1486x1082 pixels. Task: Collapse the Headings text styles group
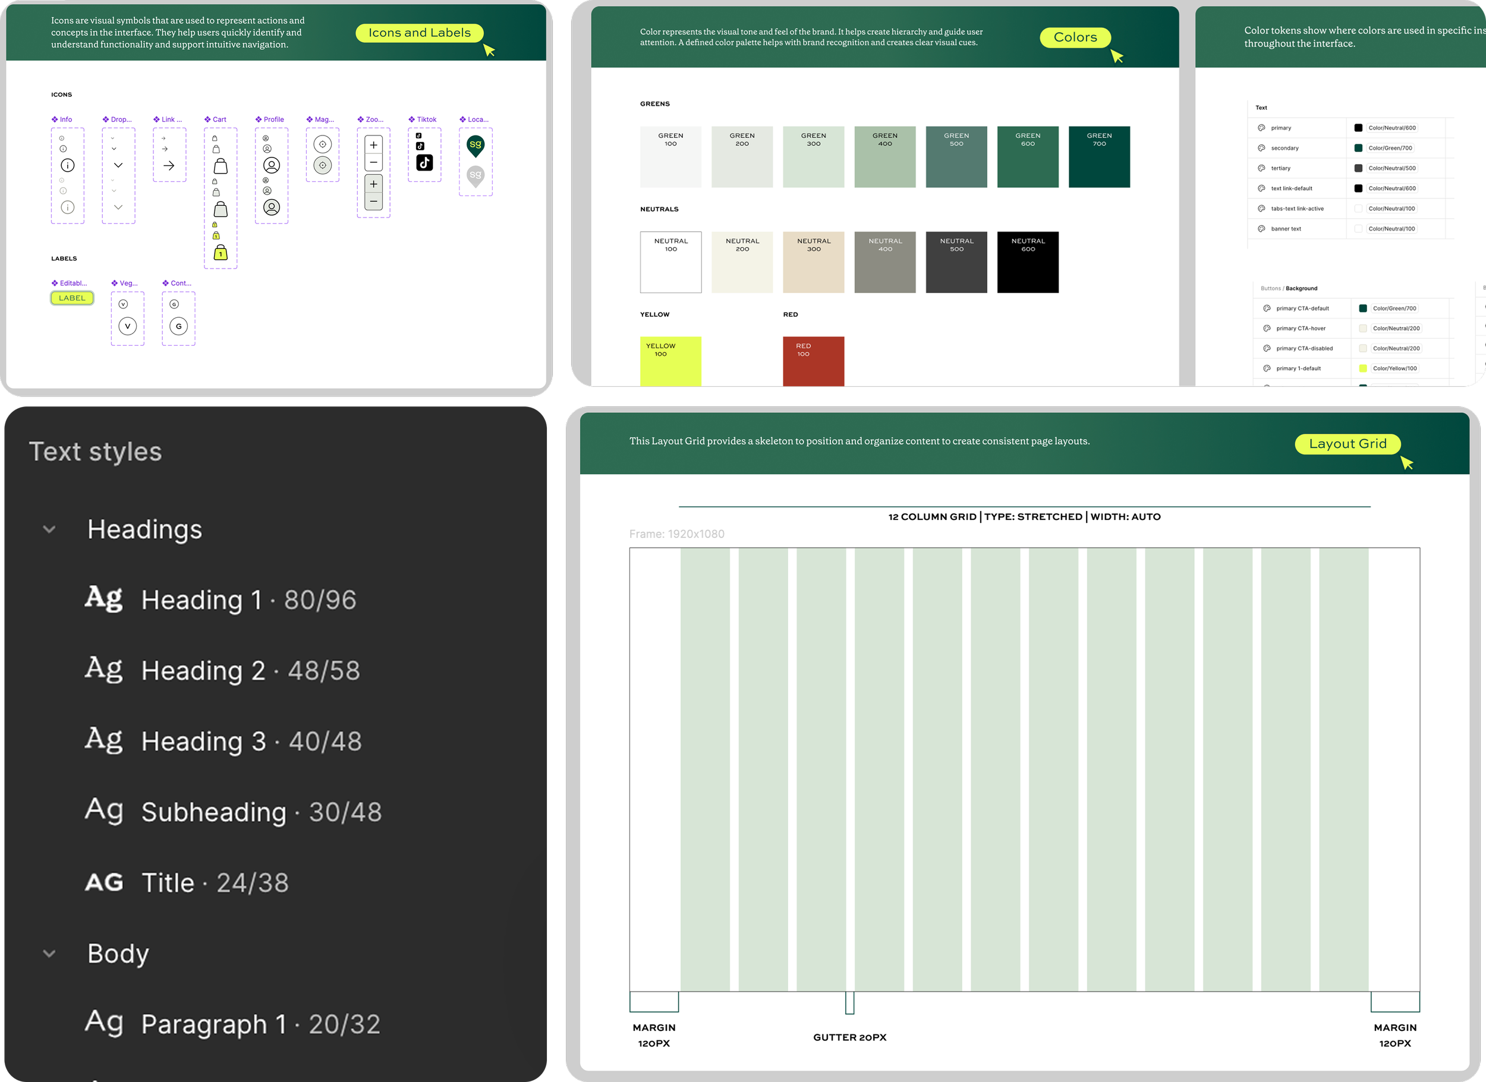[x=49, y=529]
